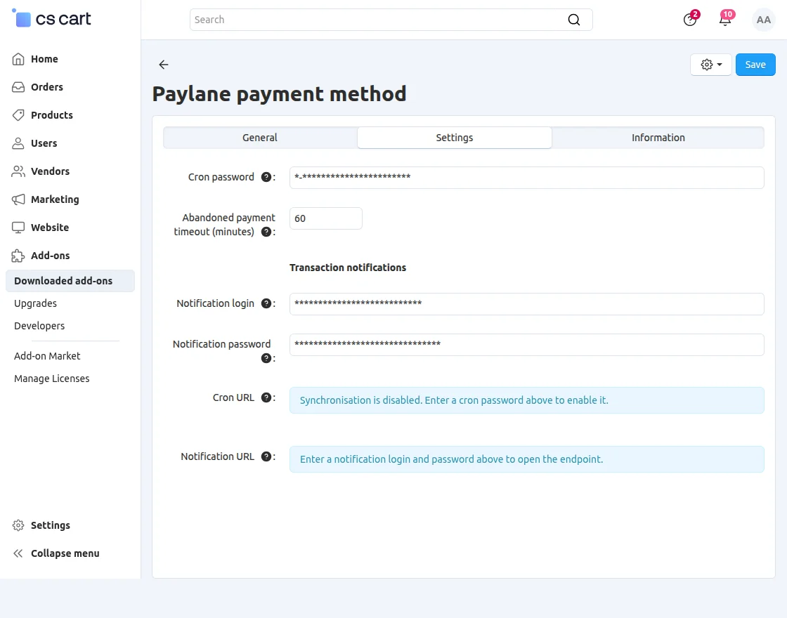Viewport: 787px width, 618px height.
Task: Show Notification password help icon
Action: (x=266, y=358)
